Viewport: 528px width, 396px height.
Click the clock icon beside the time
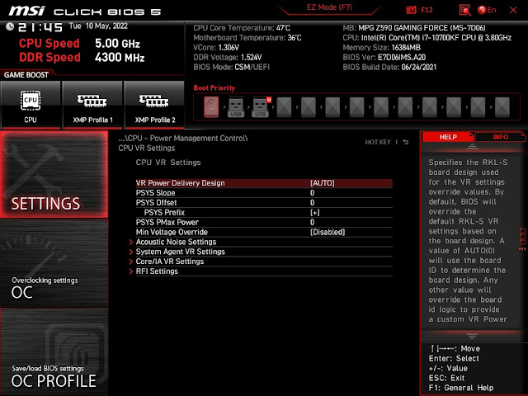click(10, 26)
